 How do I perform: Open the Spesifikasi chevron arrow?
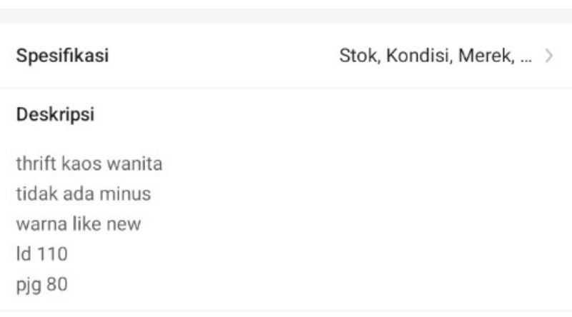tap(549, 56)
